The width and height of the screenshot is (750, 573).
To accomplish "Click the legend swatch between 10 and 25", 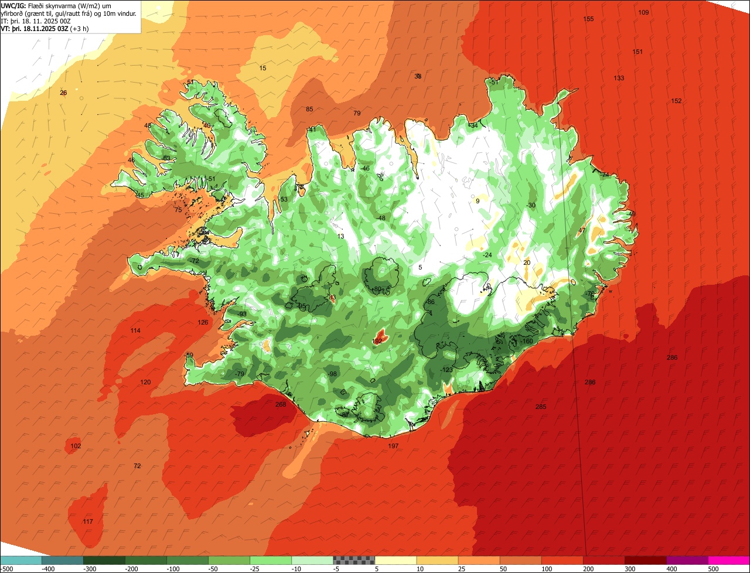I will 437,560.
